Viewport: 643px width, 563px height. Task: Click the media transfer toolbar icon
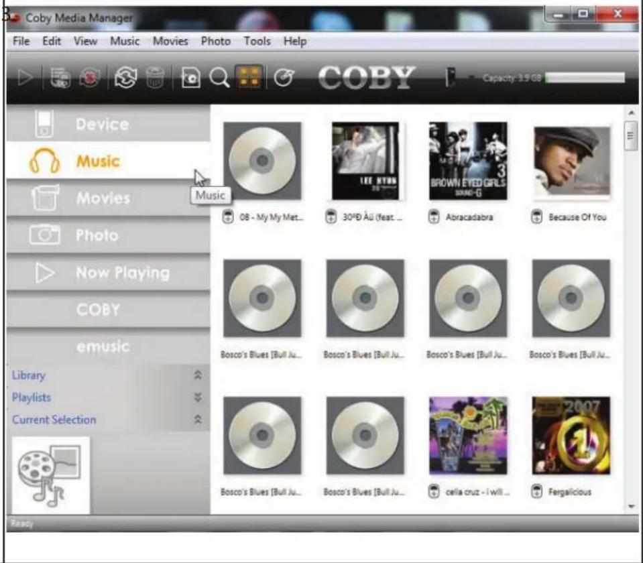(x=60, y=78)
